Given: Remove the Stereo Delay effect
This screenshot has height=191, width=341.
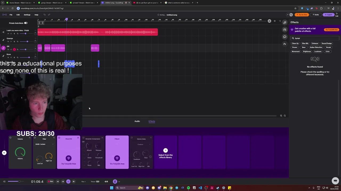Looking at the screenshot, I should [151, 137].
